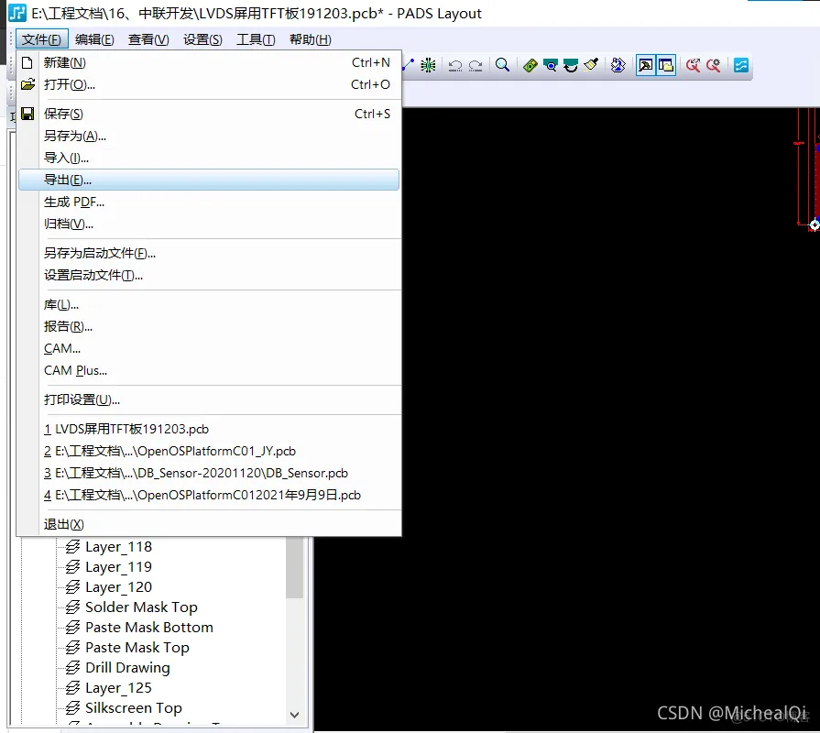
Task: Toggle the Project Explorer window icon
Action: (x=666, y=65)
